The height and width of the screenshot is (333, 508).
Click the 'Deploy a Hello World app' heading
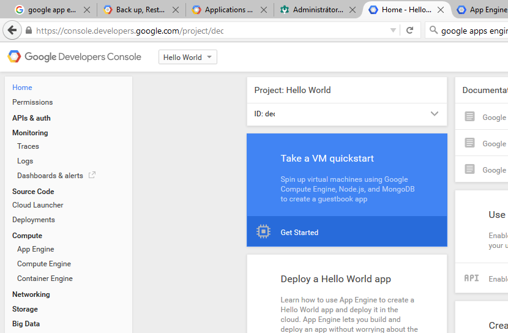(x=335, y=279)
